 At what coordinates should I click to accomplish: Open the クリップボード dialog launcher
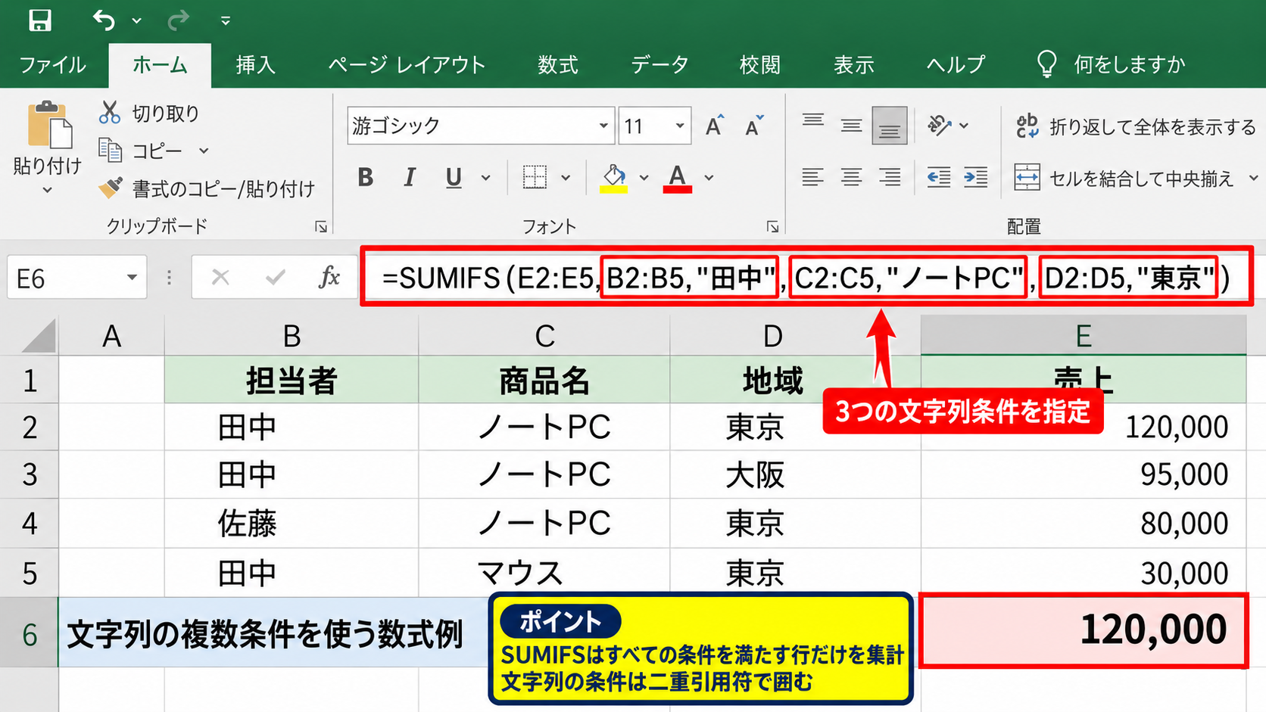click(321, 226)
